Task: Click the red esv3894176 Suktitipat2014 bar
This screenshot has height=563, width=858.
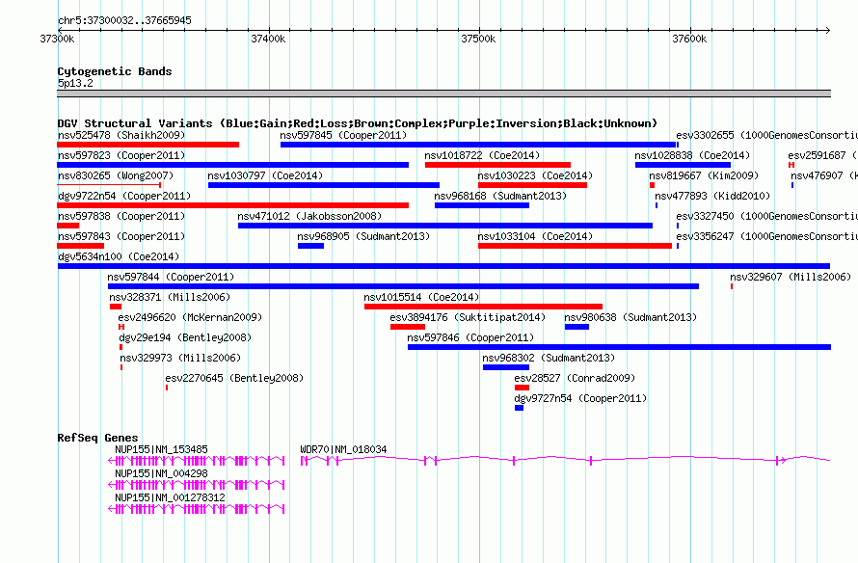Action: (x=408, y=327)
